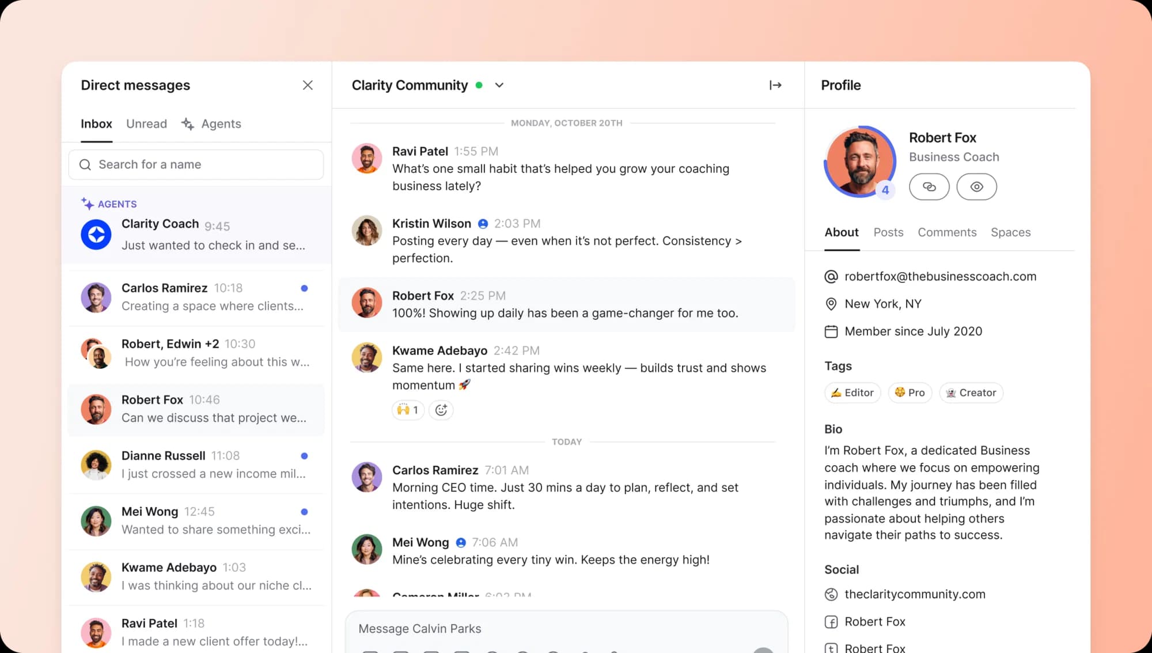Image resolution: width=1152 pixels, height=653 pixels.
Task: Click the Pro tag
Action: tap(910, 392)
